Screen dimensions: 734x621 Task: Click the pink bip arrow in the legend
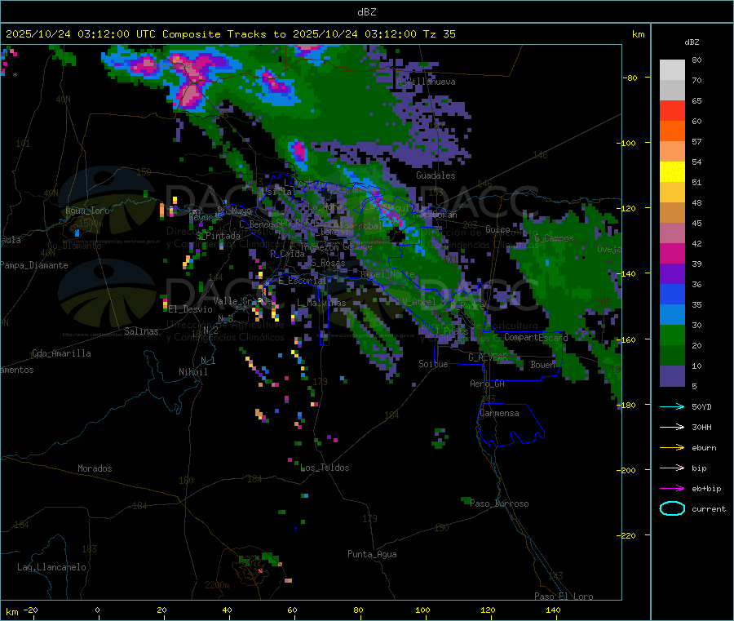pyautogui.click(x=672, y=468)
